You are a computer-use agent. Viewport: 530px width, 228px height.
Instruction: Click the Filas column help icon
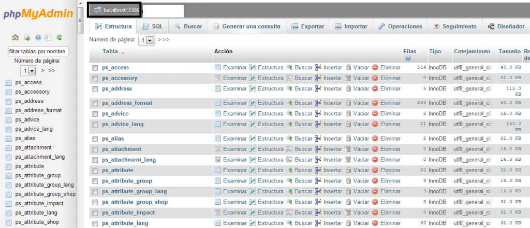coord(408,58)
